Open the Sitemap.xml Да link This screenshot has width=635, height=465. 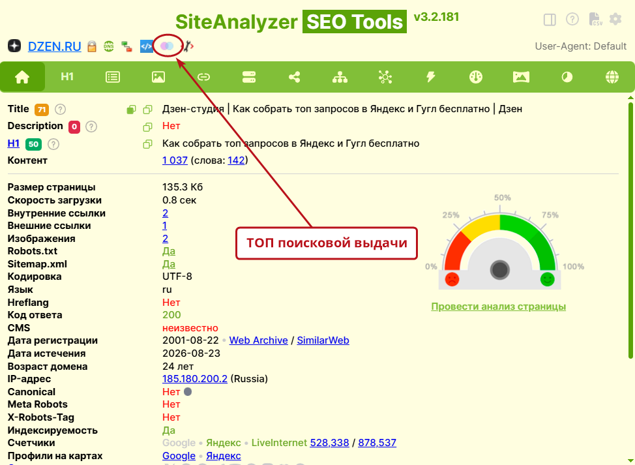pyautogui.click(x=169, y=264)
